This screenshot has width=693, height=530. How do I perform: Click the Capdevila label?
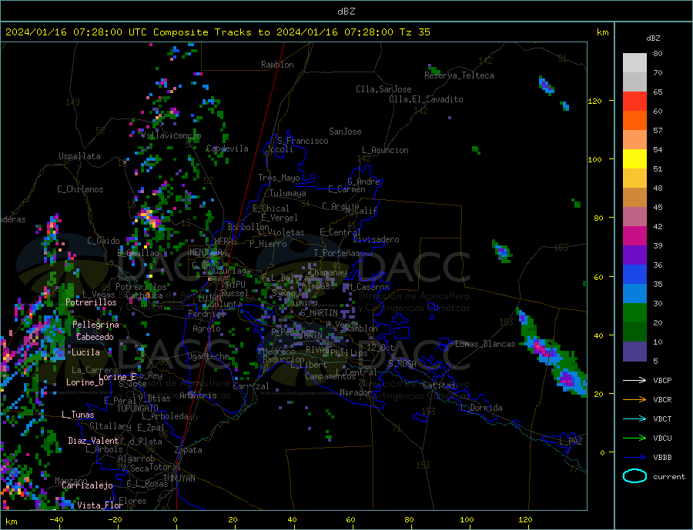[227, 148]
